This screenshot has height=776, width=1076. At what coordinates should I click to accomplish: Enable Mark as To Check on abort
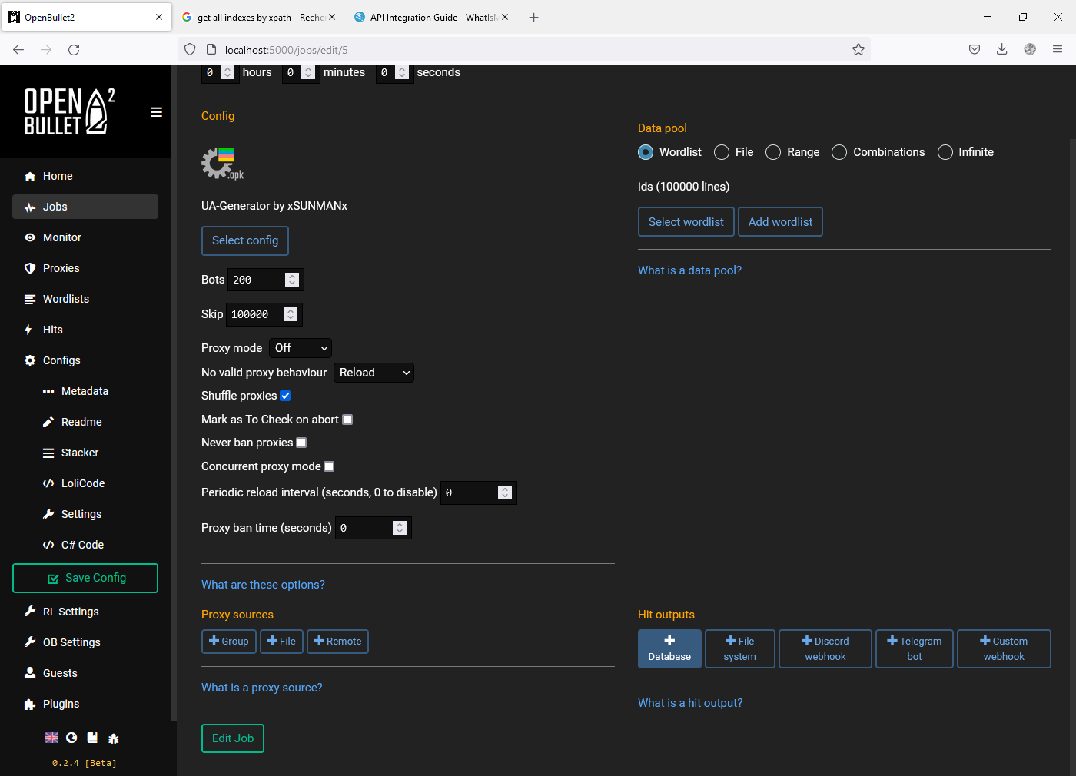[x=347, y=420]
